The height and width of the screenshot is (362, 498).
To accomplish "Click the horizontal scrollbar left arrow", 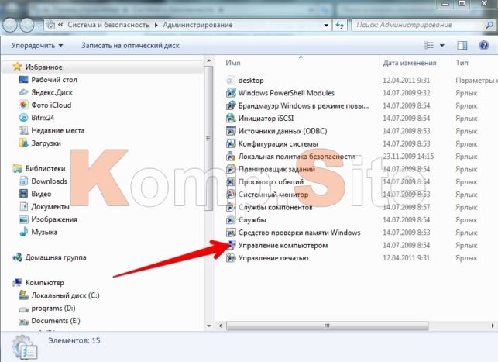I will 221,326.
